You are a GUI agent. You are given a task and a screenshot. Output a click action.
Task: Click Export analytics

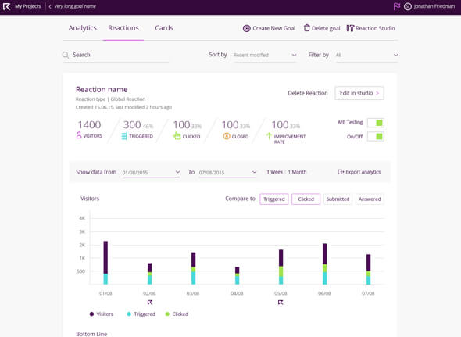coord(363,172)
